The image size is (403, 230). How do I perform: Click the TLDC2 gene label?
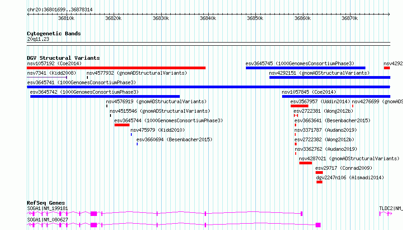coord(391,208)
